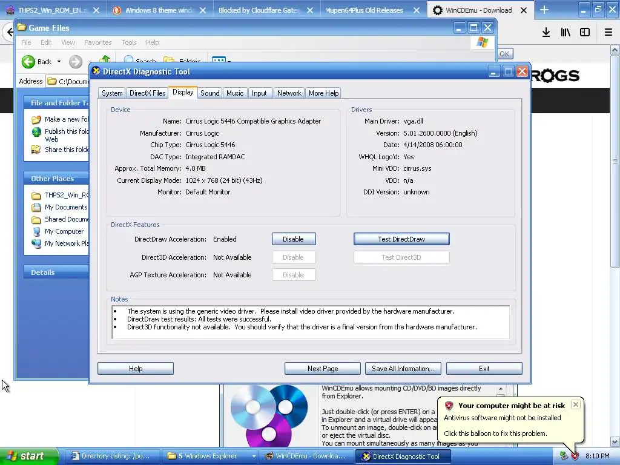This screenshot has width=620, height=465.
Task: Click the Up folder icon in Game Files
Action: coord(105,59)
